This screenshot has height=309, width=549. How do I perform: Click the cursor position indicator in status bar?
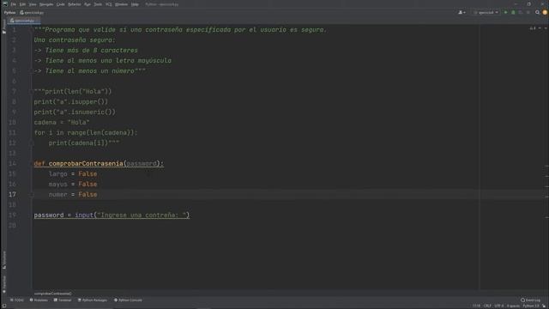[477, 306]
